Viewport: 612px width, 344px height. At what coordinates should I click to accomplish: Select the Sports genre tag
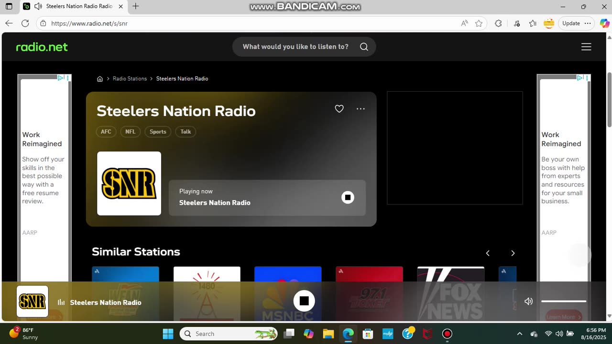[x=158, y=132]
